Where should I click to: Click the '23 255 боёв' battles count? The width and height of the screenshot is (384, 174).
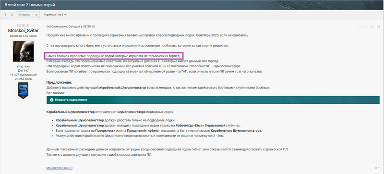tap(23, 79)
